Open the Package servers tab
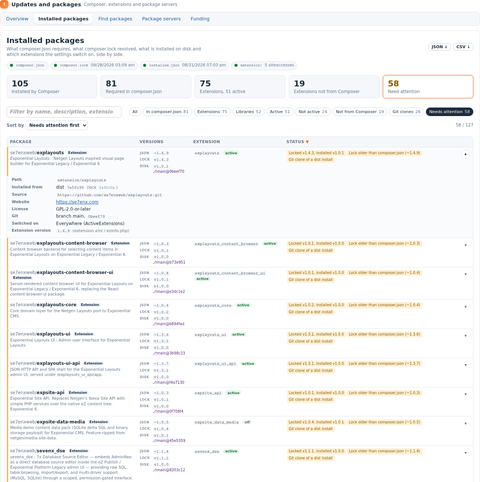This screenshot has height=482, width=480. tap(162, 19)
